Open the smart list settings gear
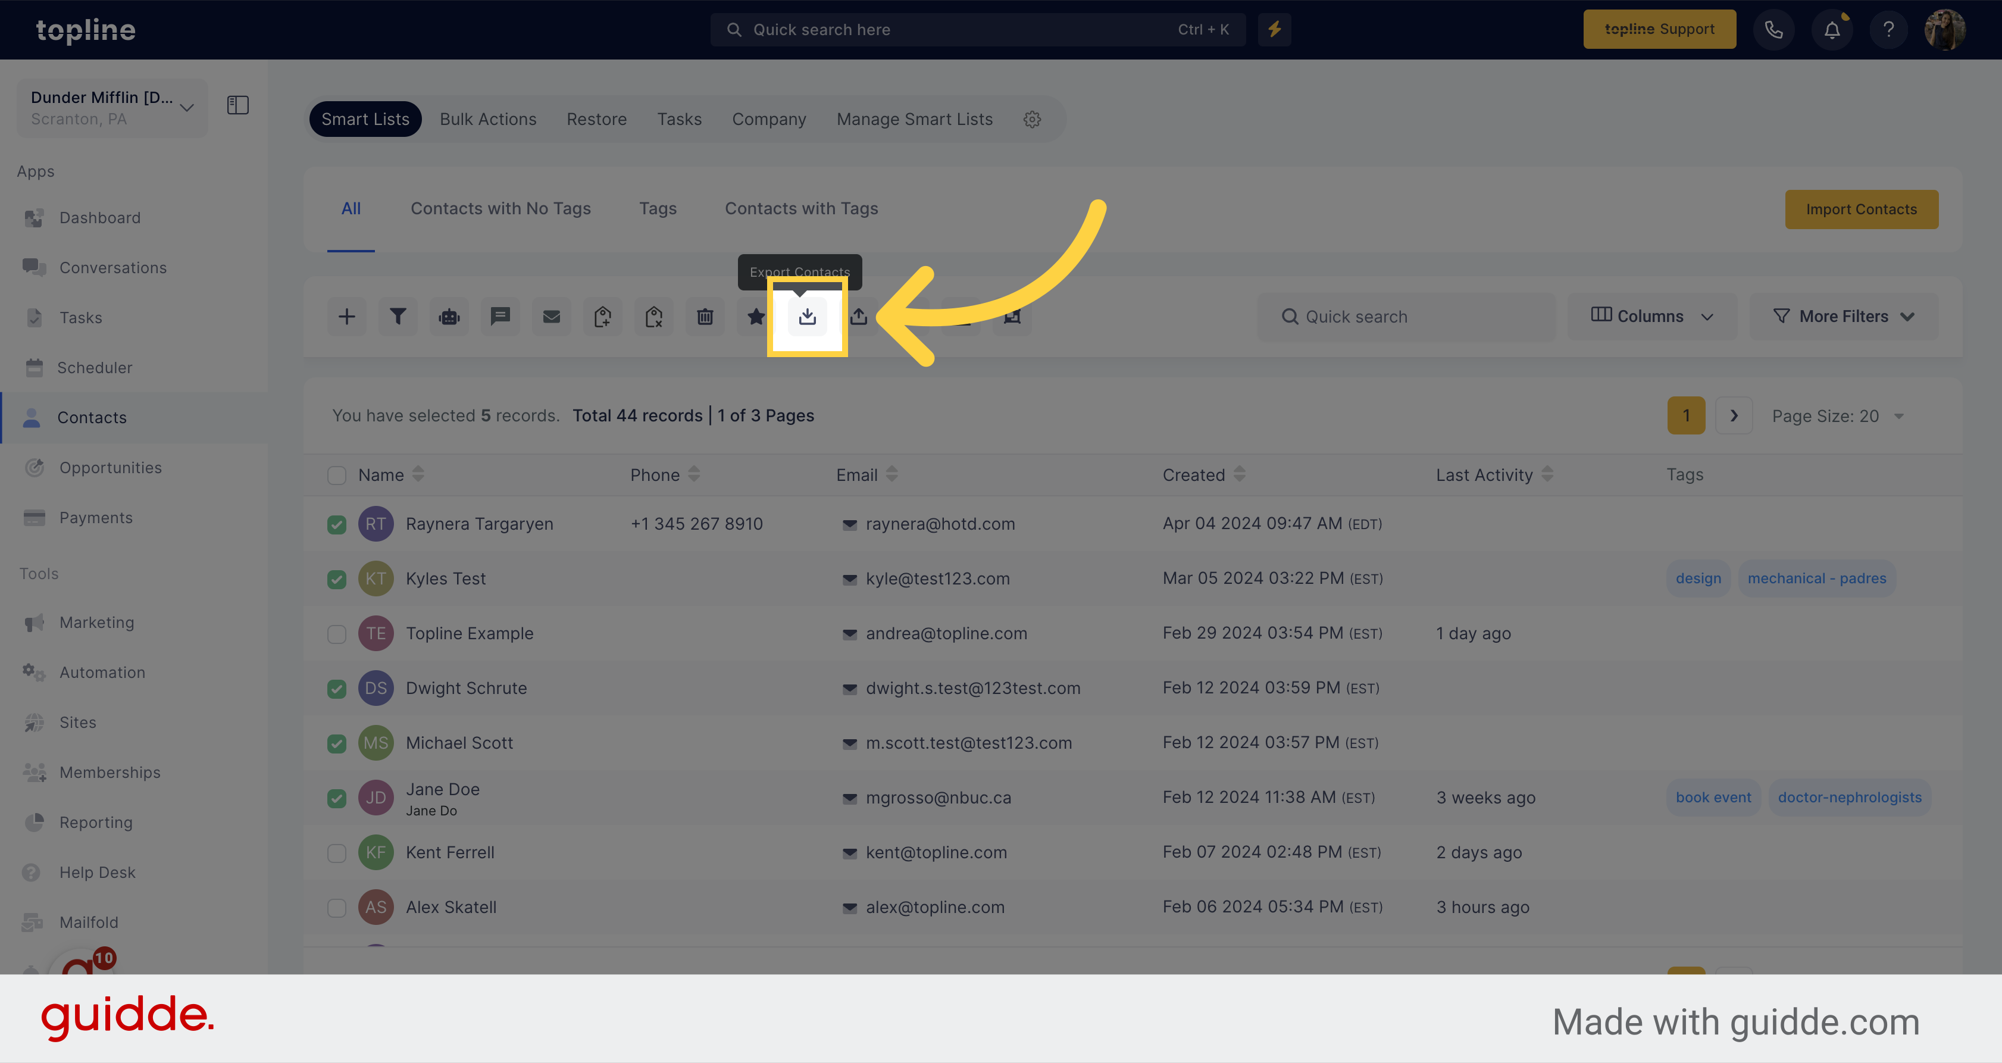Viewport: 2002px width, 1063px height. (x=1032, y=120)
